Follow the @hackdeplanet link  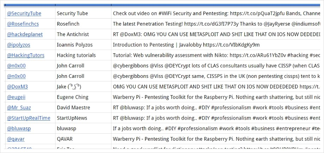[x=25, y=34]
